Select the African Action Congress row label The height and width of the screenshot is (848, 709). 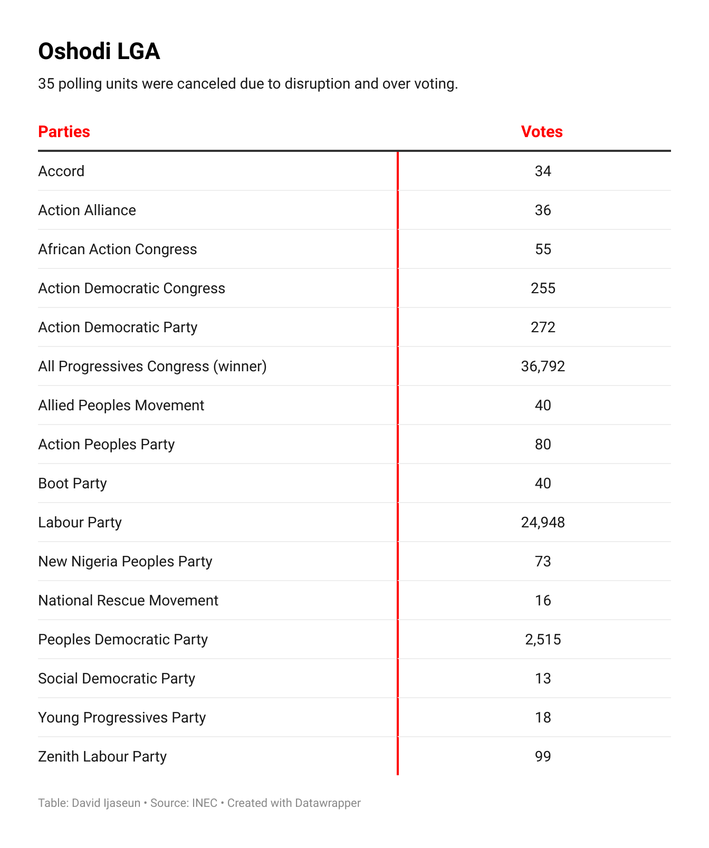point(118,249)
